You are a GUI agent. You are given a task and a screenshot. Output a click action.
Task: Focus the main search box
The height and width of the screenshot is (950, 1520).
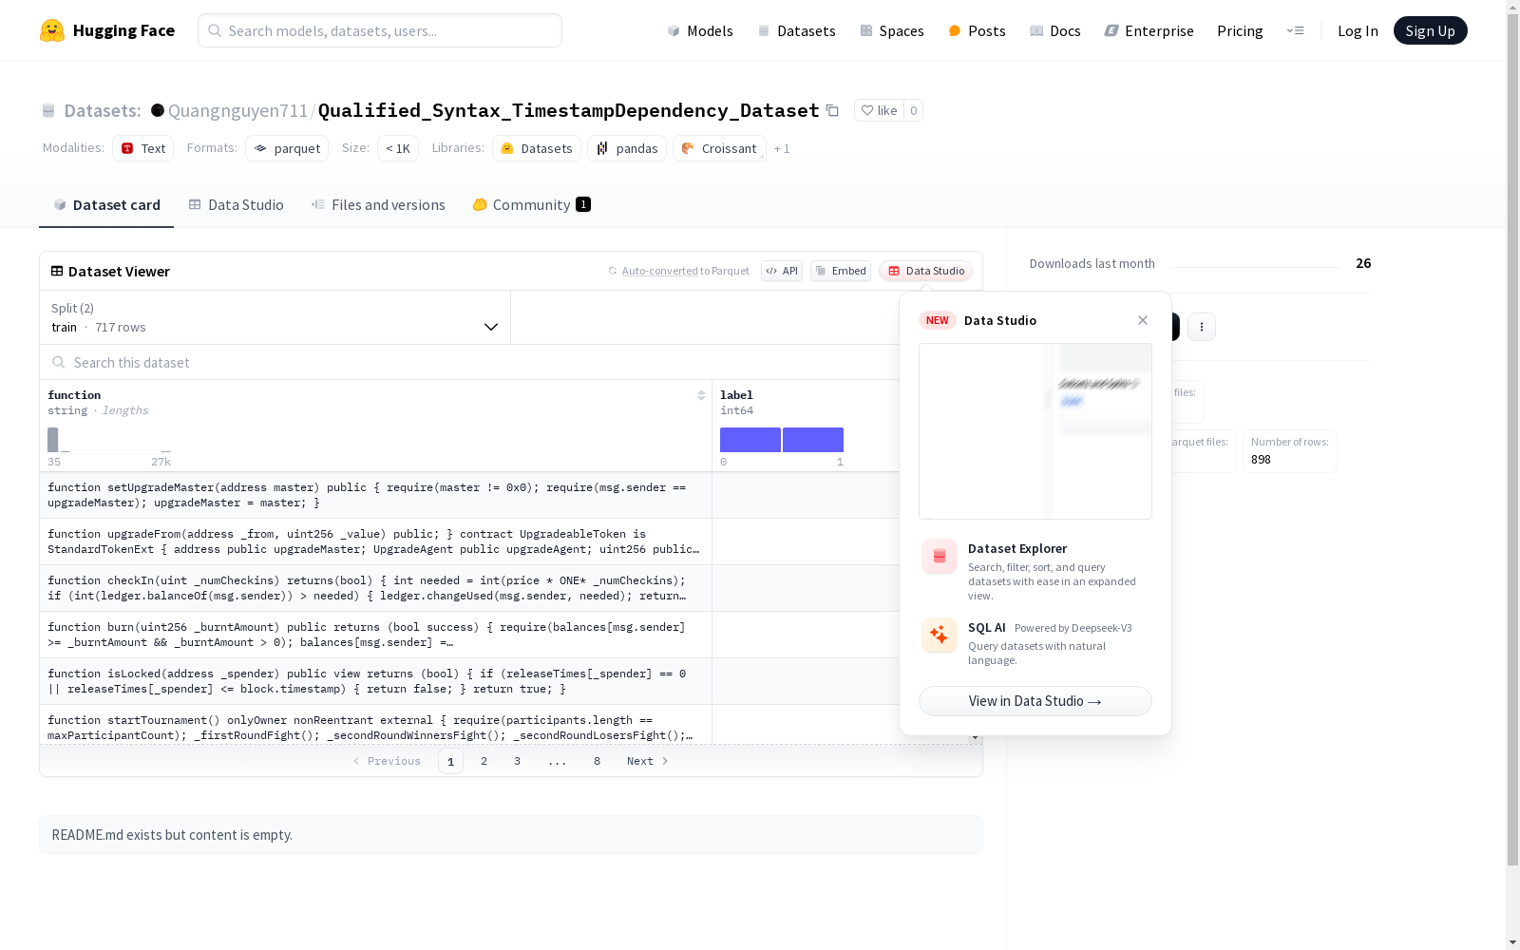click(x=380, y=30)
